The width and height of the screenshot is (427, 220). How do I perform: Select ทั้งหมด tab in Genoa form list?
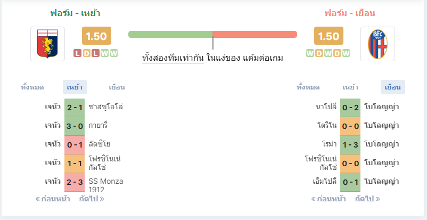click(x=32, y=87)
